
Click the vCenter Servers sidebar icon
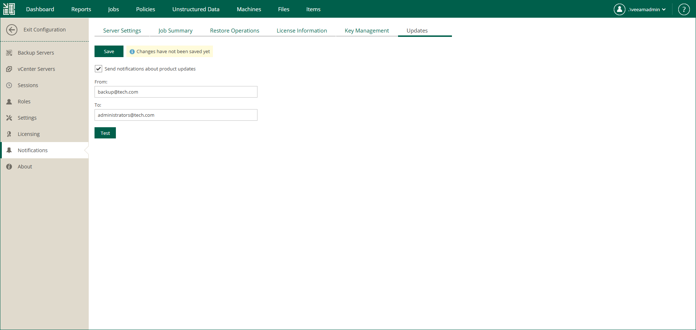click(9, 69)
